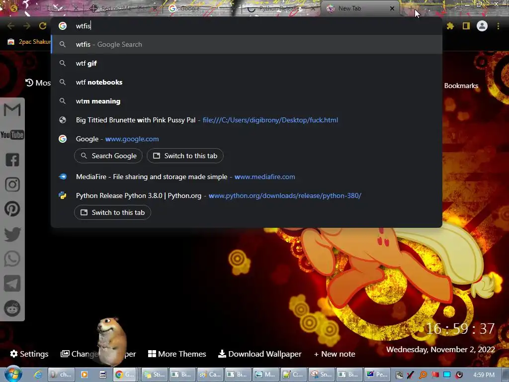Viewport: 509px width, 382px height.
Task: Reload the current page
Action: 43,26
